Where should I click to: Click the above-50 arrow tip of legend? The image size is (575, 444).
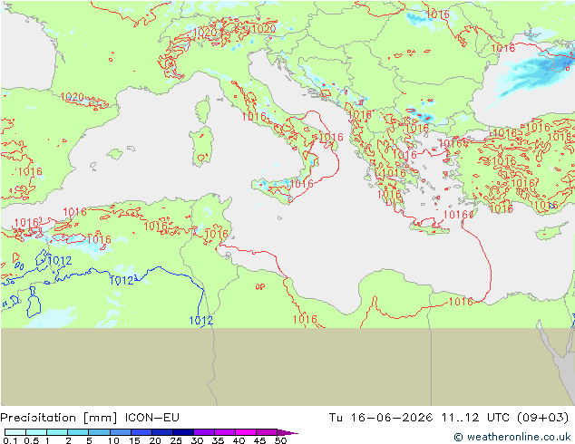click(x=287, y=432)
